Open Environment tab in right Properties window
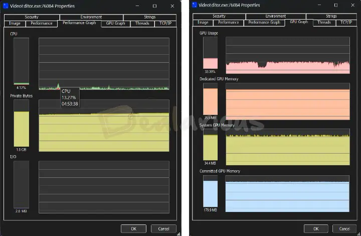The height and width of the screenshot is (236, 361). (x=276, y=16)
